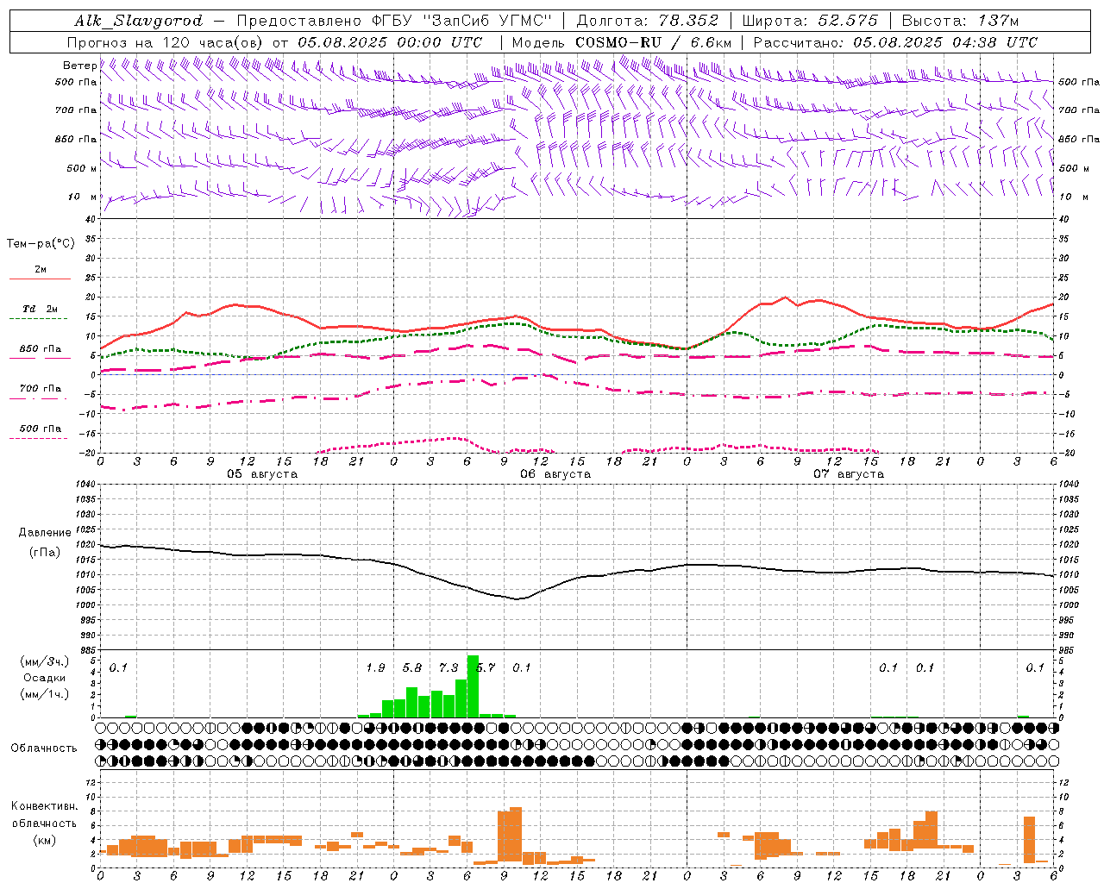
Task: Click the tallest orange convective cloud bar
Action: (x=516, y=836)
